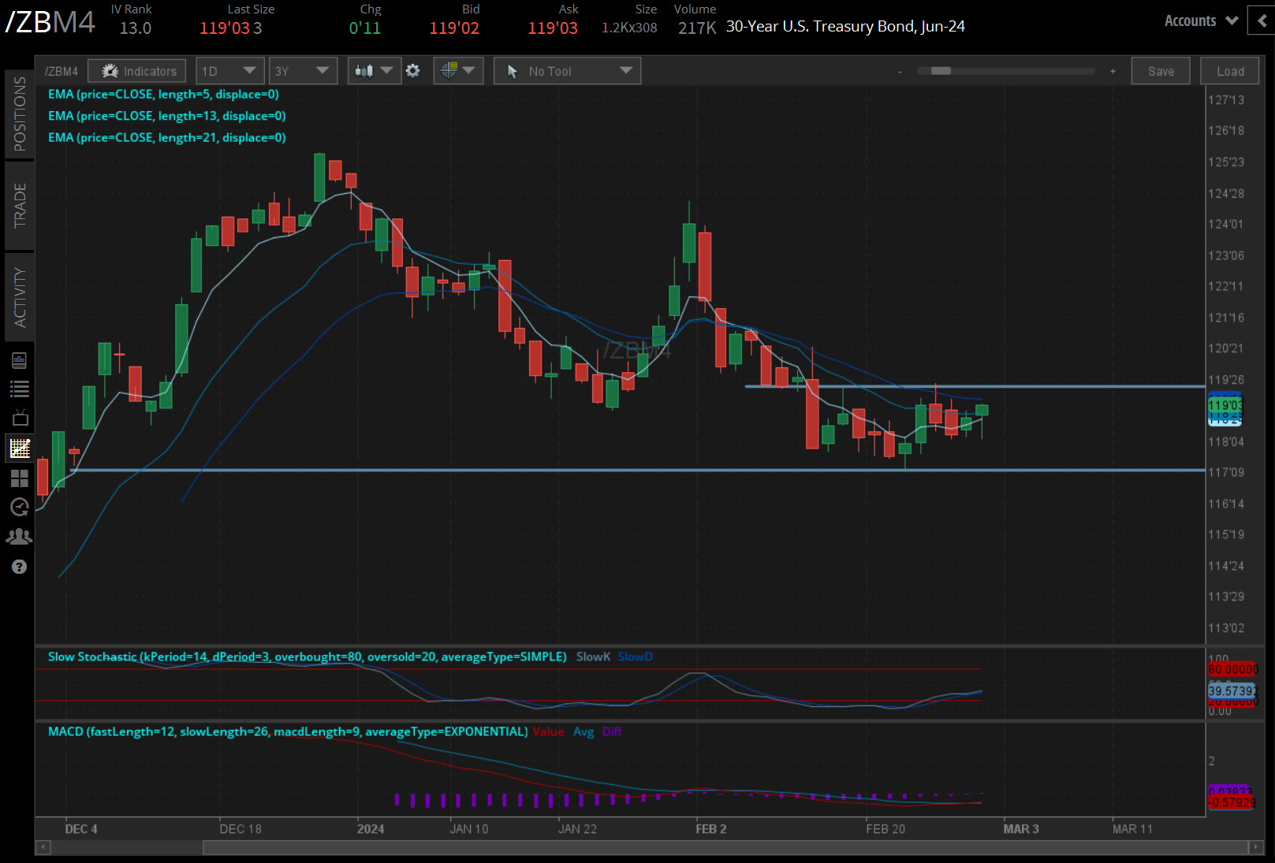Open chart settings gear icon
Screen dimensions: 1275x863
pos(412,71)
